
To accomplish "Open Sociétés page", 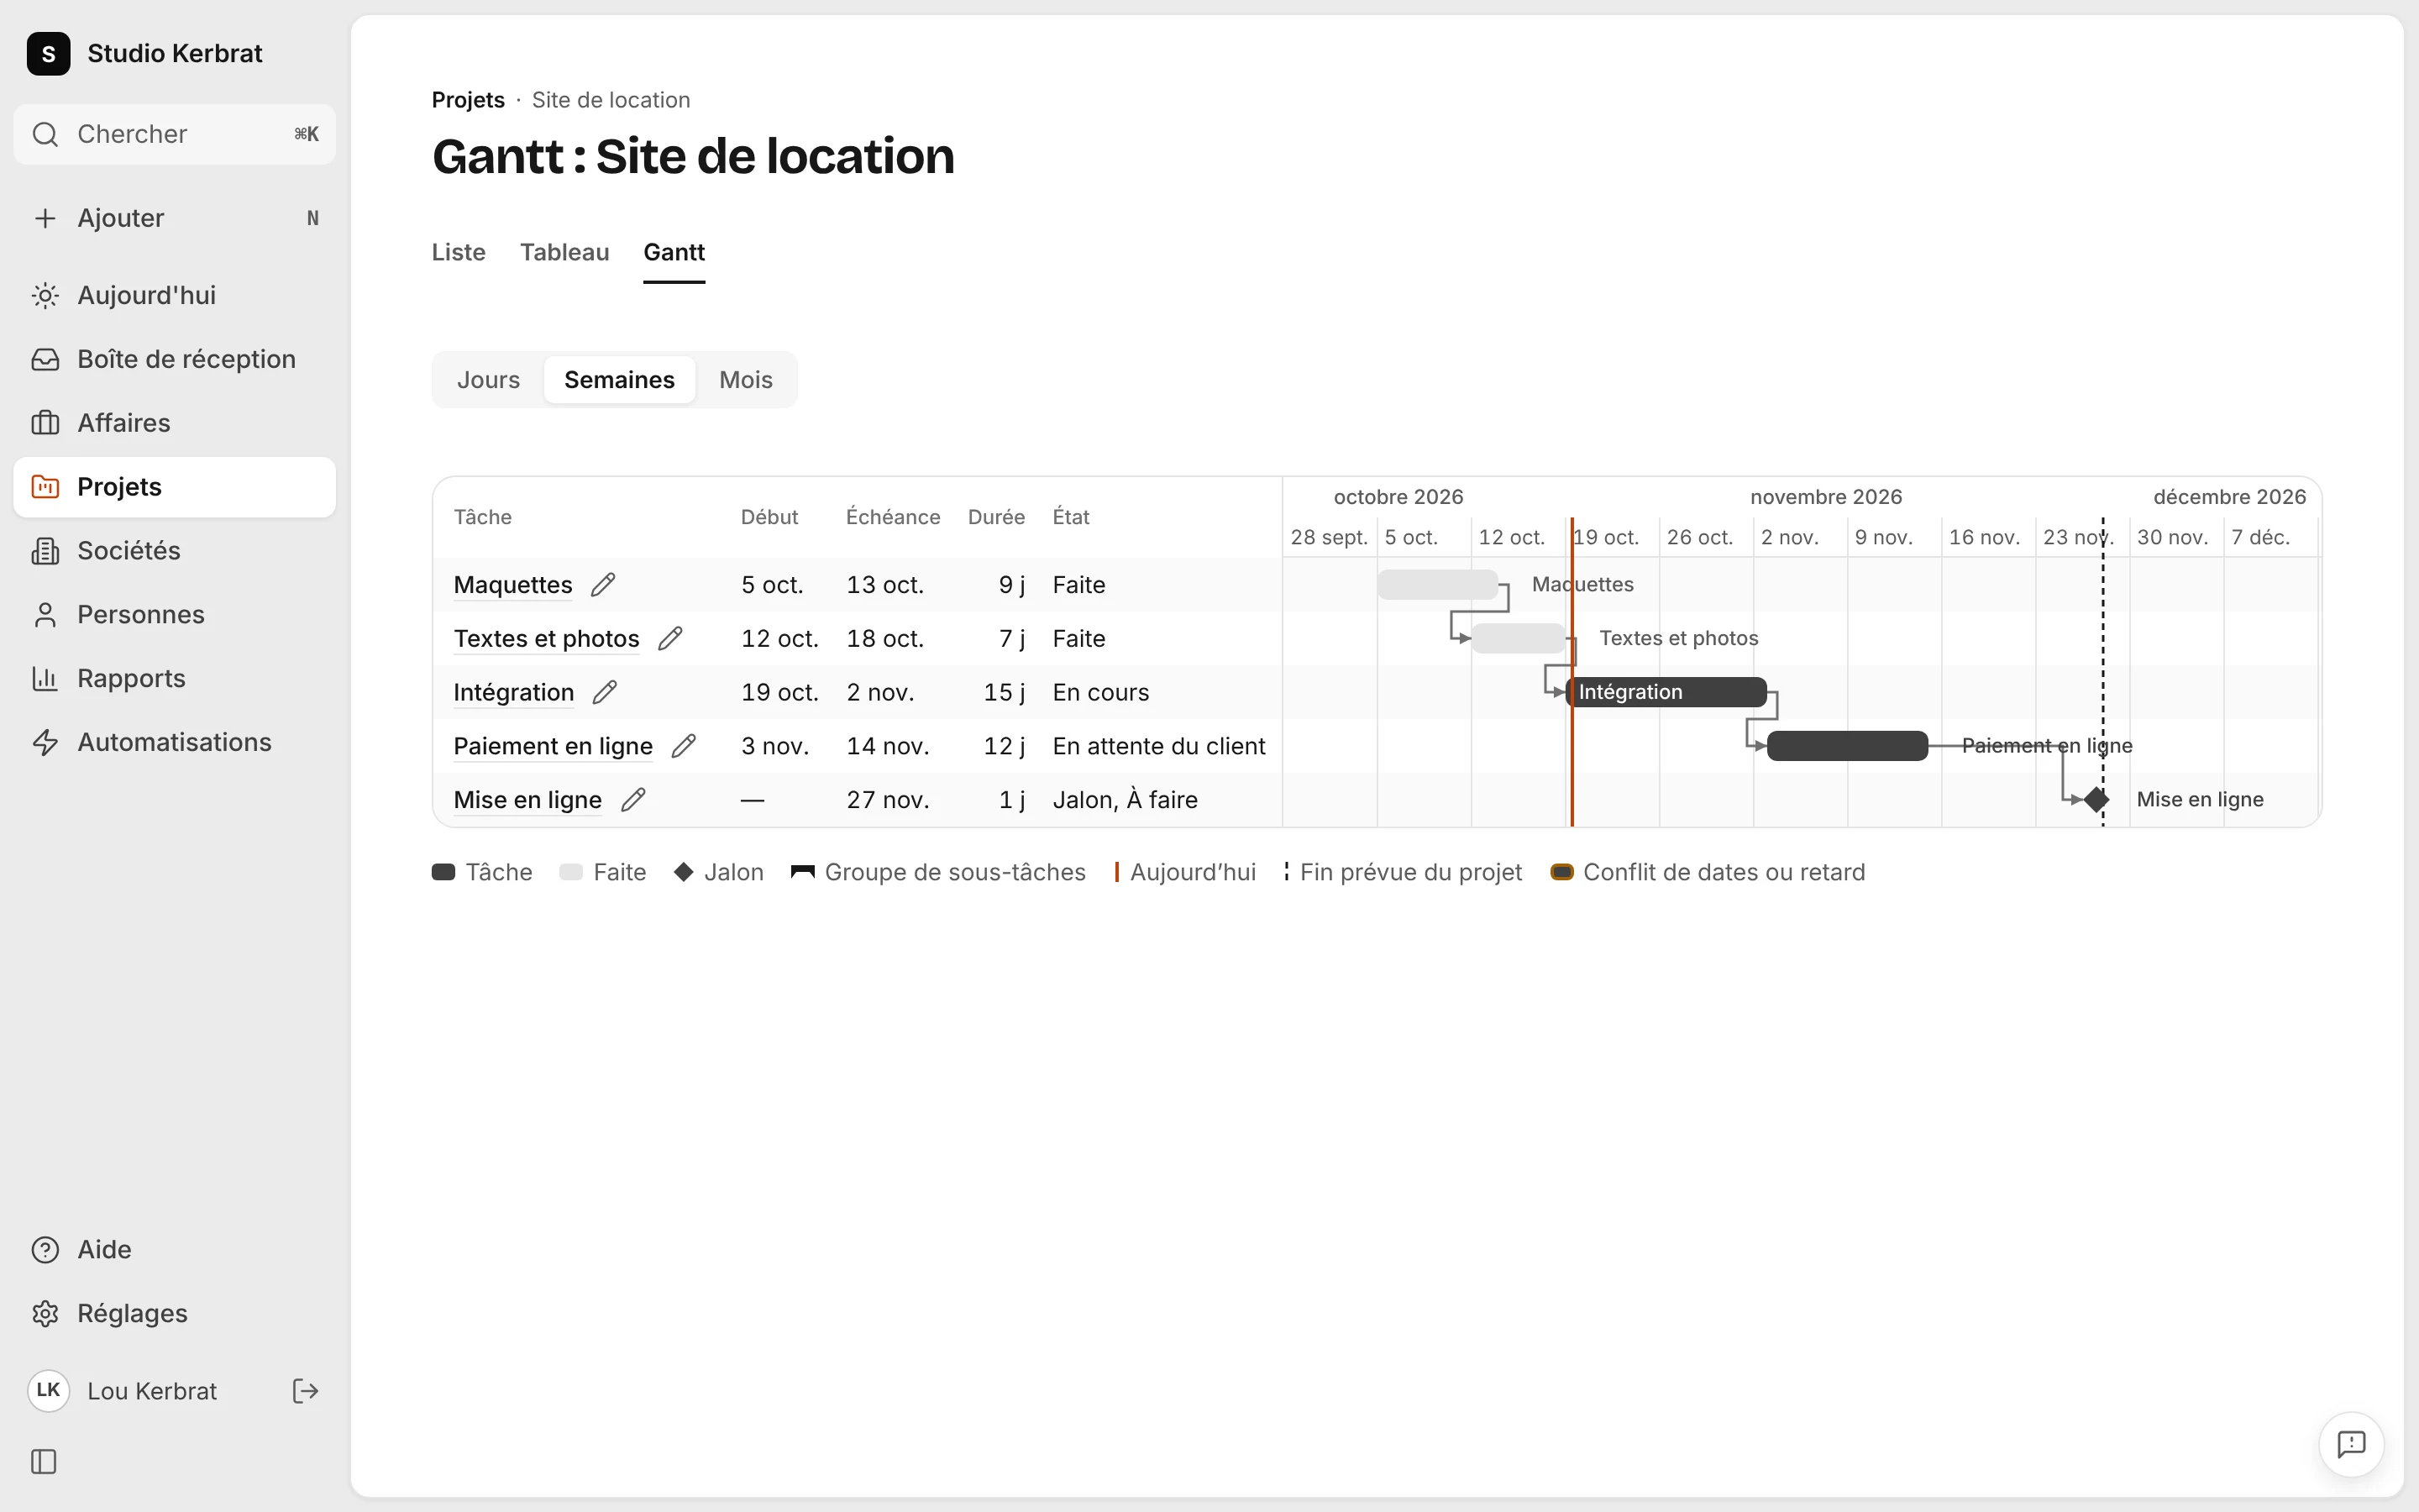I will 174,551.
